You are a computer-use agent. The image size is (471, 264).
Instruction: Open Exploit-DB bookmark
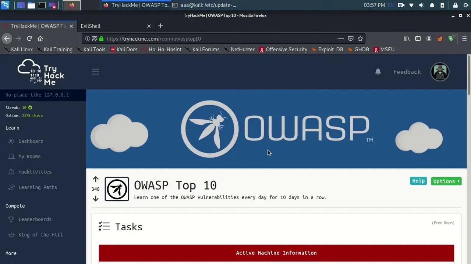click(x=327, y=49)
